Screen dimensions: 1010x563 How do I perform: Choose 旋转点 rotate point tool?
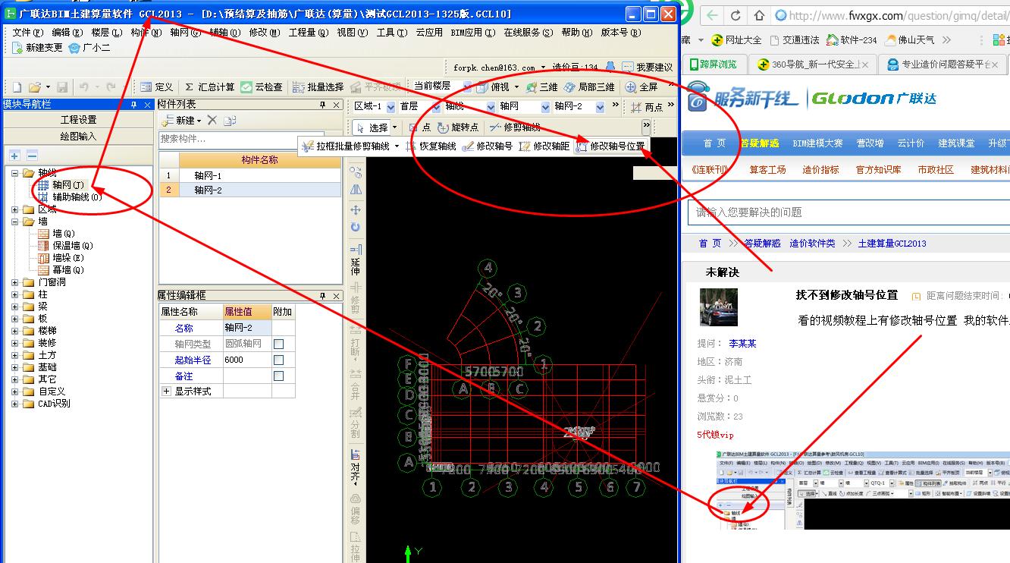coord(459,127)
